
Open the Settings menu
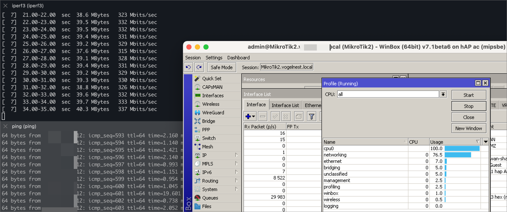[x=214, y=58]
